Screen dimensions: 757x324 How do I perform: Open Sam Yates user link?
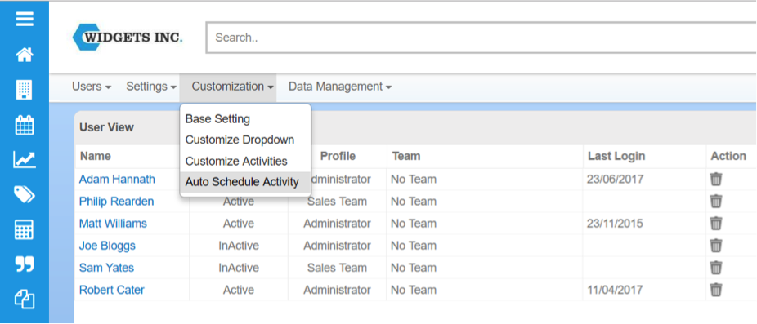point(107,268)
